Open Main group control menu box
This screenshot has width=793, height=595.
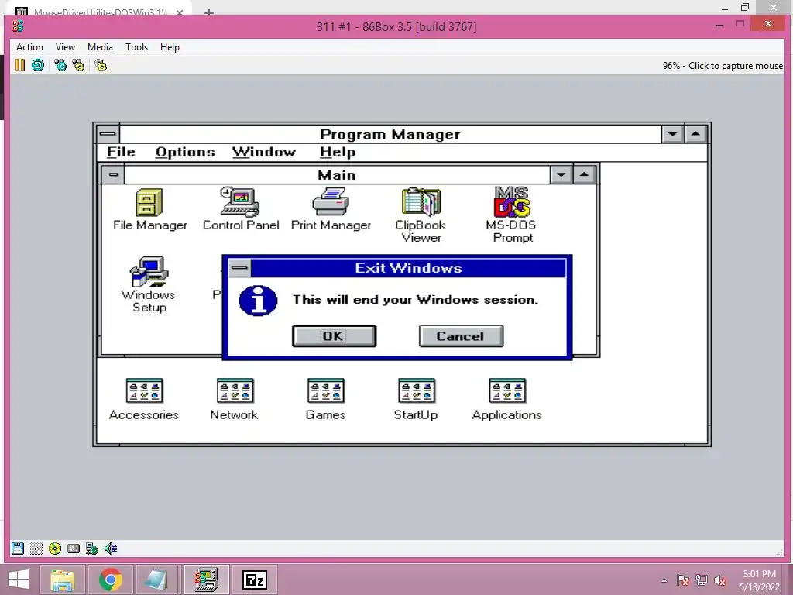pyautogui.click(x=113, y=174)
